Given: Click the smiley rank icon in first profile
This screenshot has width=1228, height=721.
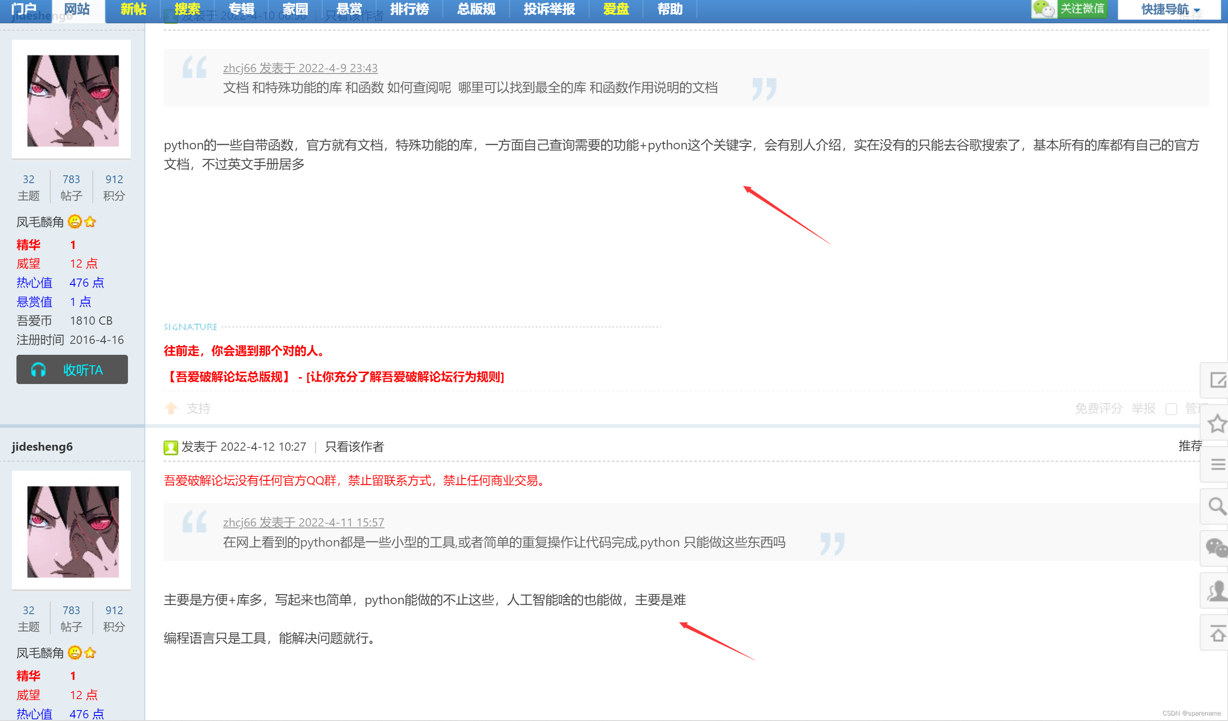Looking at the screenshot, I should (x=74, y=221).
